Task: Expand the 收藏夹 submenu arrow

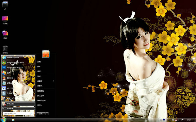Action: [x=54, y=81]
